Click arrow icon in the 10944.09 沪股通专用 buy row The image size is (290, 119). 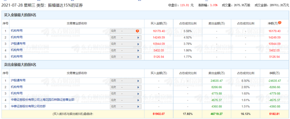[138, 44]
